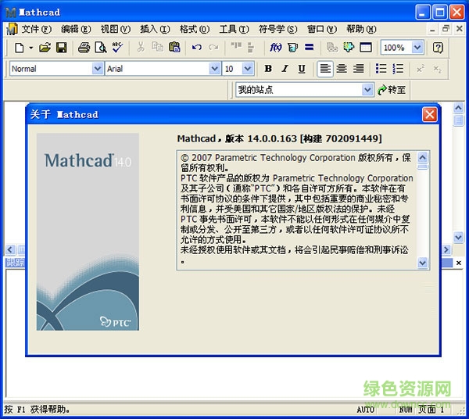The height and width of the screenshot is (419, 469).
Task: Click the license text scrollbar down arrow
Action: pyautogui.click(x=423, y=263)
